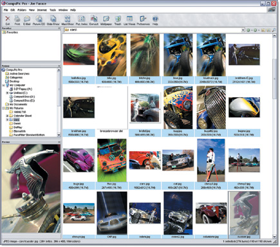Select the red vintage car columbine.jpg thumbnail
Image resolution: width=280 pixels, height=247 pixels.
211,213
